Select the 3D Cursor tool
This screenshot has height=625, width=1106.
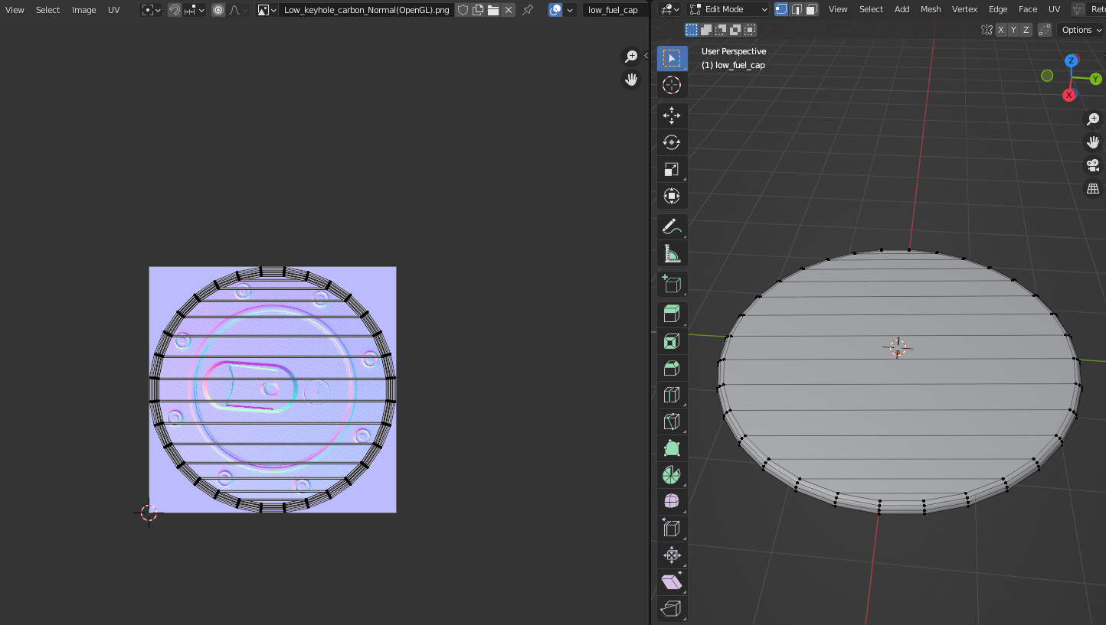pyautogui.click(x=672, y=85)
